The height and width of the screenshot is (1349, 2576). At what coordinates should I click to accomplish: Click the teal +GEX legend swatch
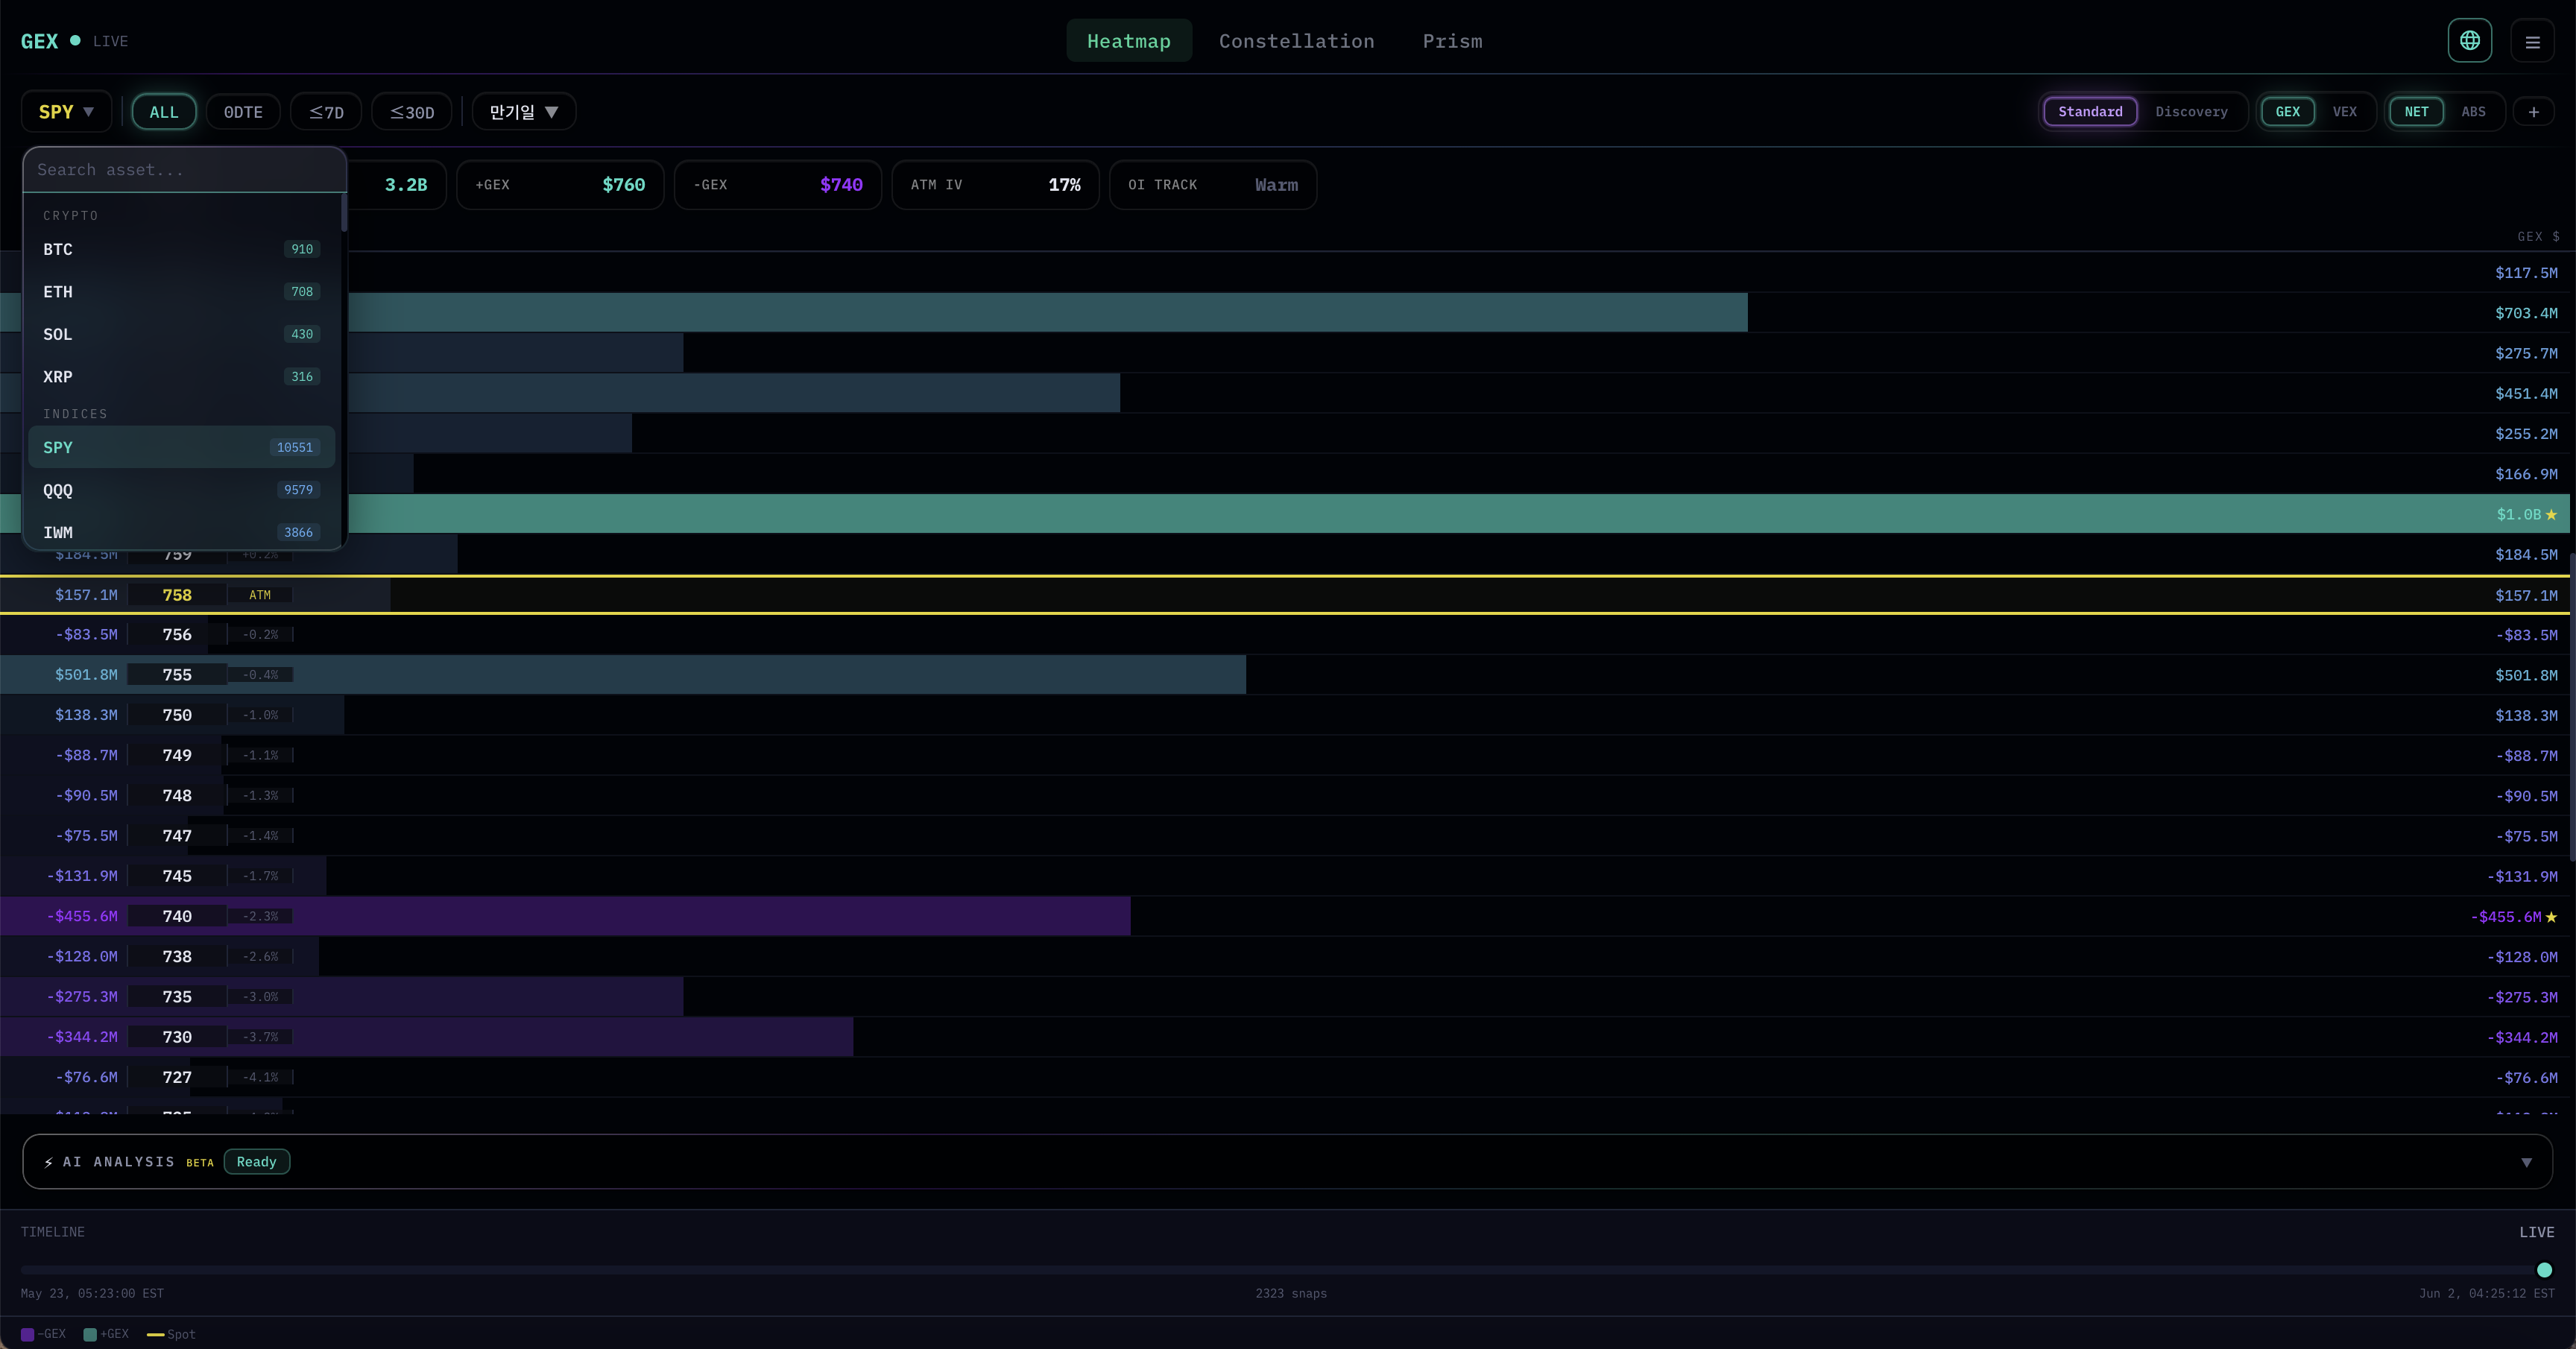pos(90,1334)
